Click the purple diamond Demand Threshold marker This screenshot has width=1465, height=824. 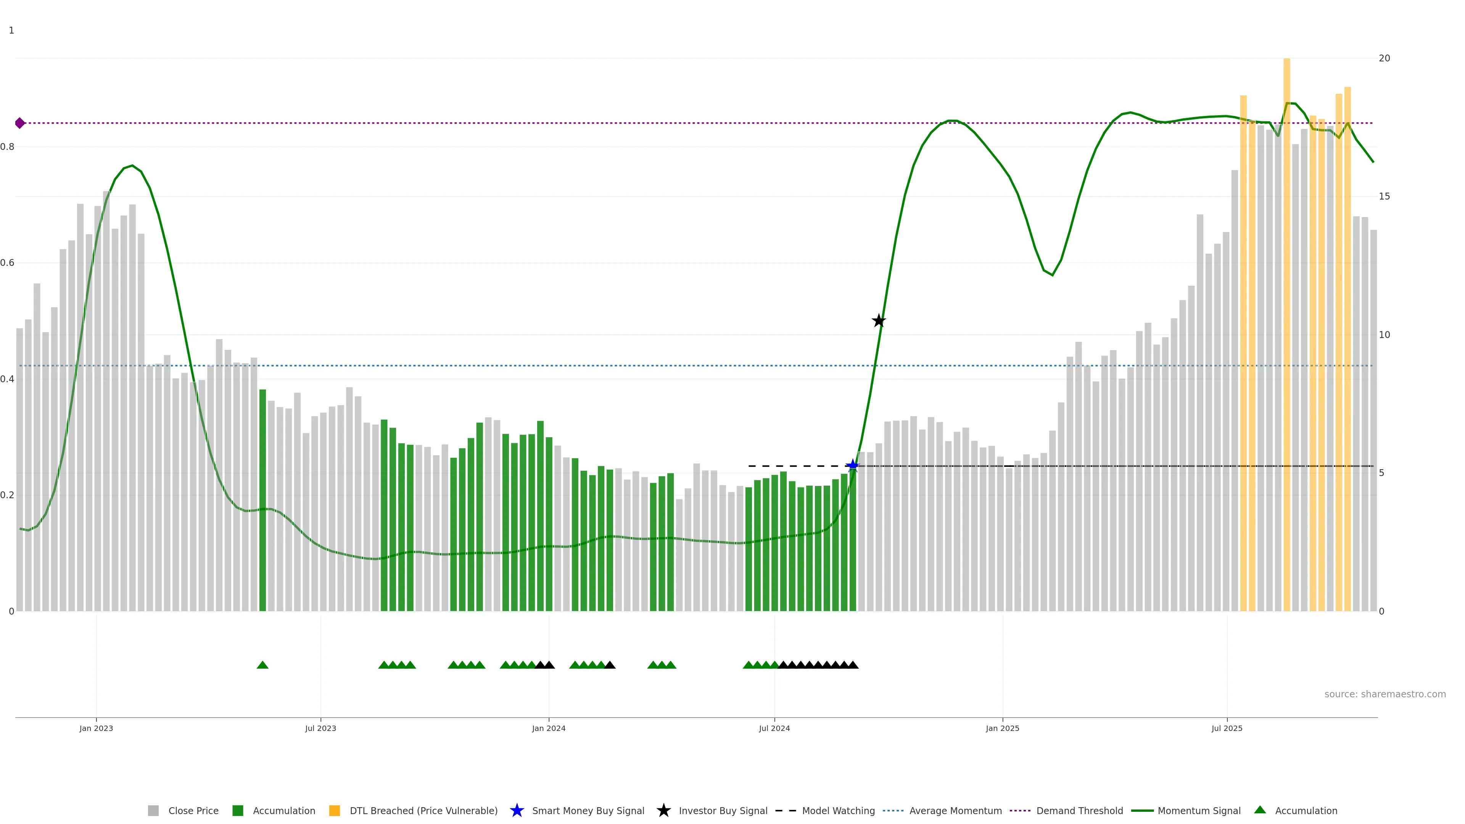click(x=20, y=123)
